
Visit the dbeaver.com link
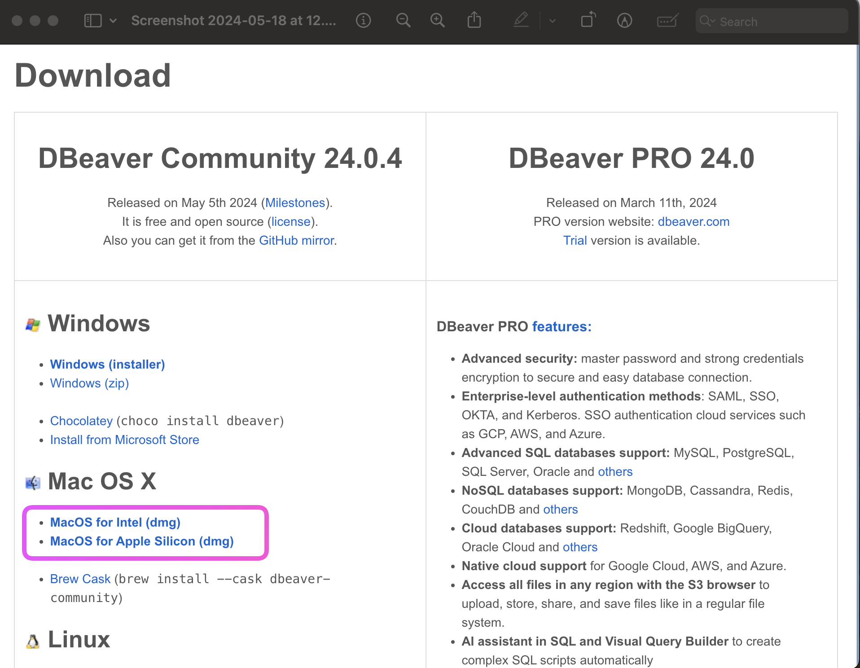tap(693, 221)
